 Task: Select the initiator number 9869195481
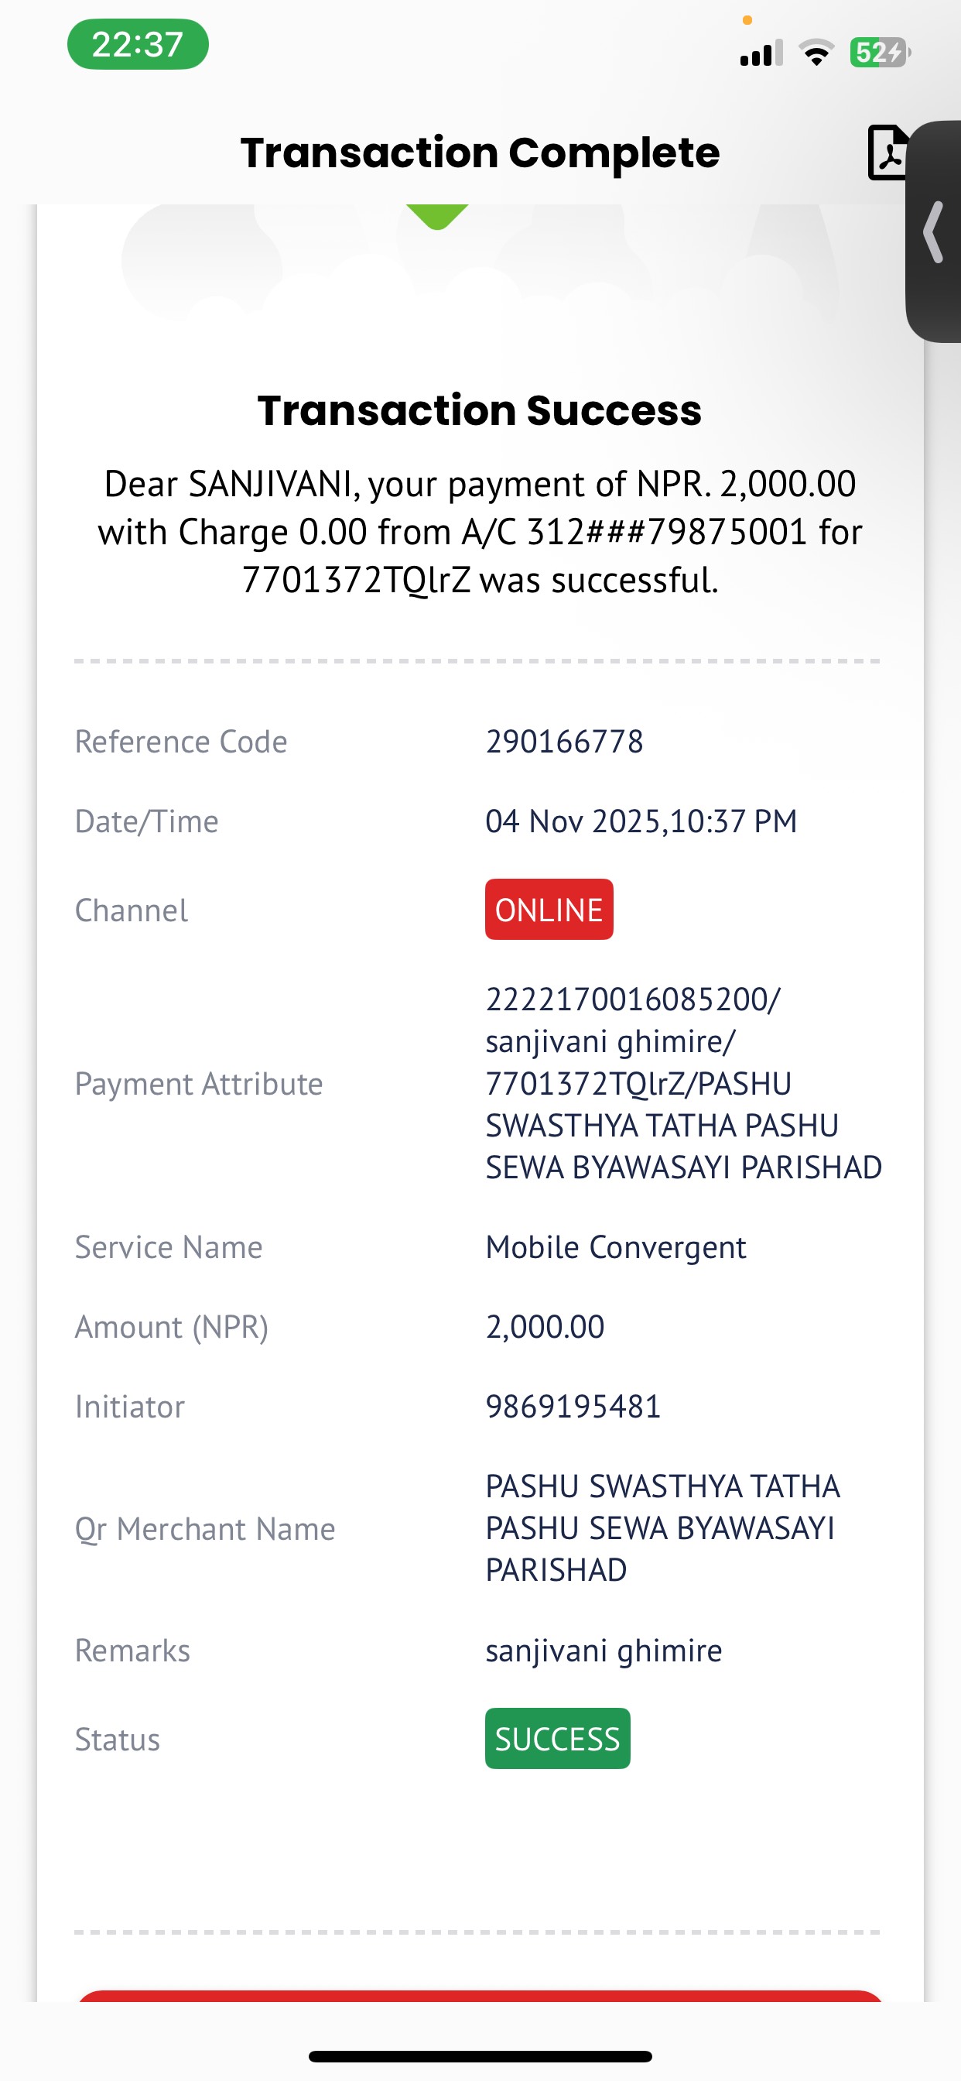click(x=573, y=1407)
